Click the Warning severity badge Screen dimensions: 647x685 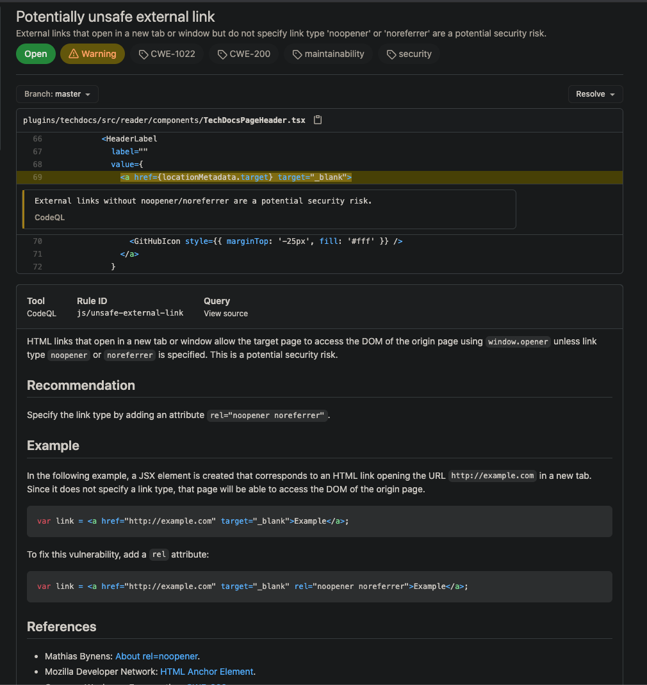tap(92, 54)
